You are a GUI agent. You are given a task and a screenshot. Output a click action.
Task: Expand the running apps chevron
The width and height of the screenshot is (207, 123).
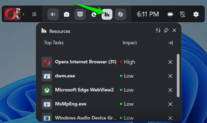pyautogui.click(x=23, y=14)
